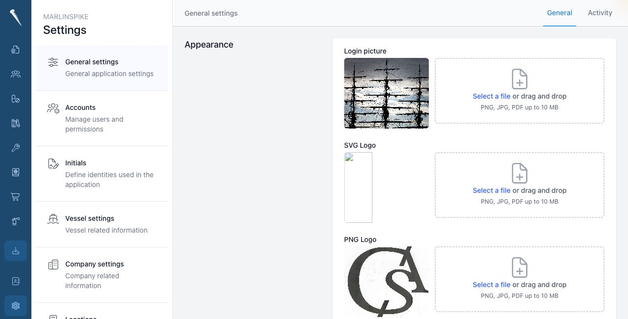628x319 pixels.
Task: Click the download tray icon in sidebar
Action: [x=16, y=251]
